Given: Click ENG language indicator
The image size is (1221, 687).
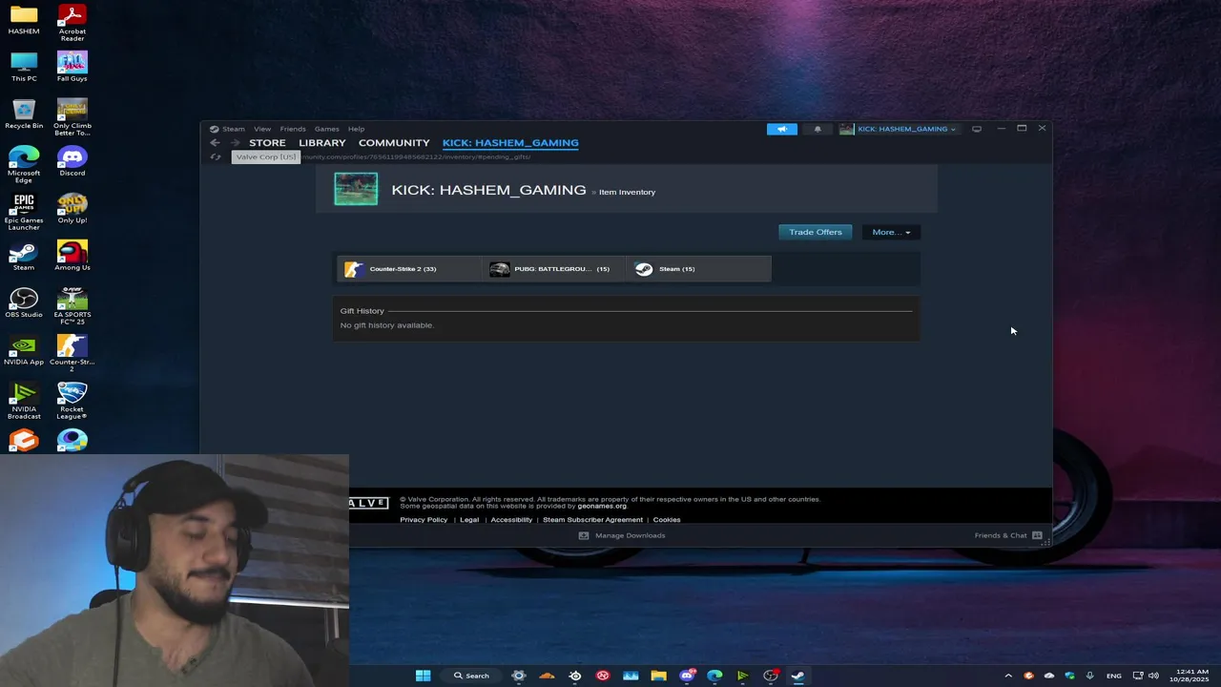Looking at the screenshot, I should [x=1113, y=676].
